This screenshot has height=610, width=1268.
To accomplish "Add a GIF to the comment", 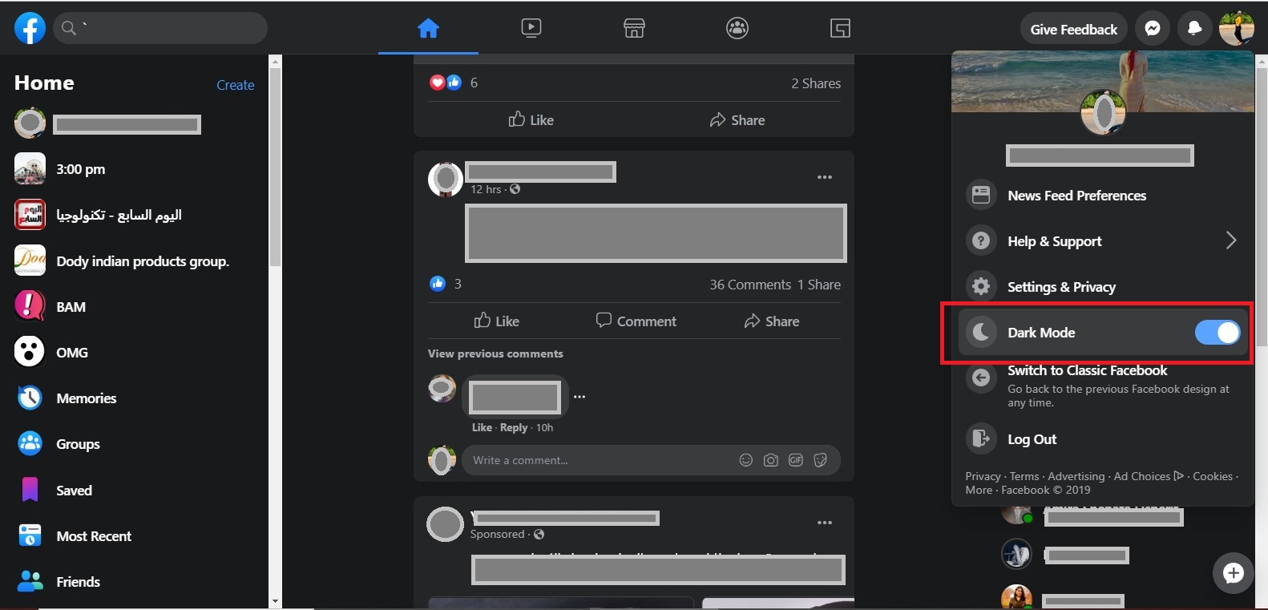I will pos(796,460).
